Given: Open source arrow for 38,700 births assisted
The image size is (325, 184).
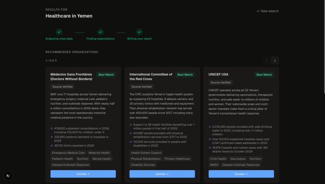Looking at the screenshot, I should [52, 146].
